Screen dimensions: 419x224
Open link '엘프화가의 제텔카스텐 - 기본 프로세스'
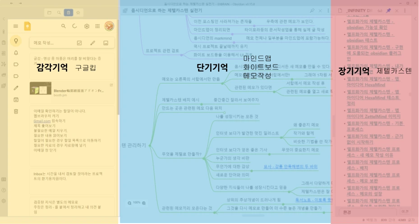tap(375, 126)
